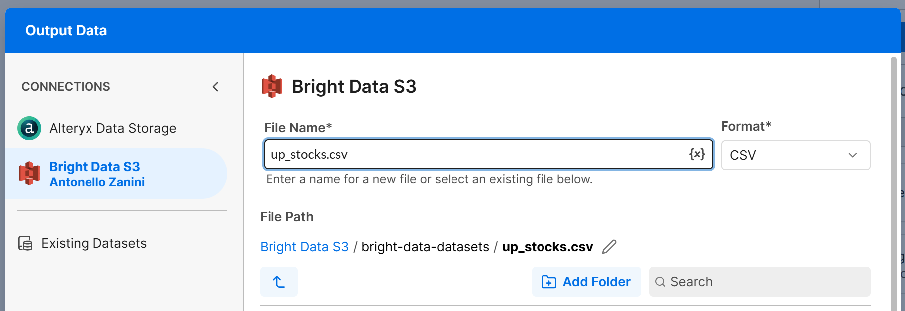905x311 pixels.
Task: Open the Format CSV dropdown
Action: (795, 155)
